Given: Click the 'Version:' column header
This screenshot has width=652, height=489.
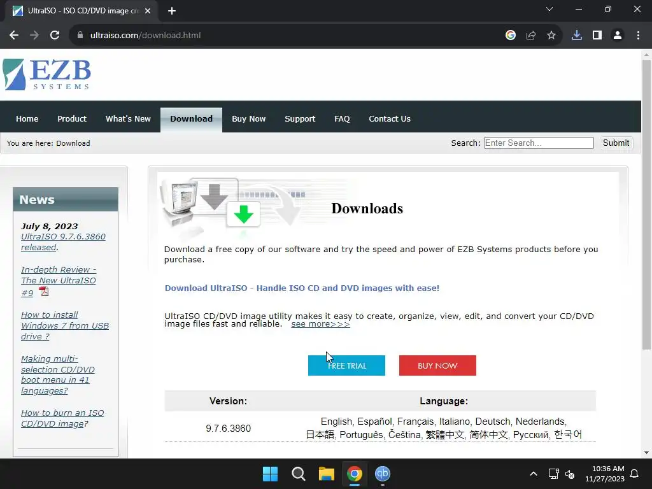Looking at the screenshot, I should coord(229,401).
